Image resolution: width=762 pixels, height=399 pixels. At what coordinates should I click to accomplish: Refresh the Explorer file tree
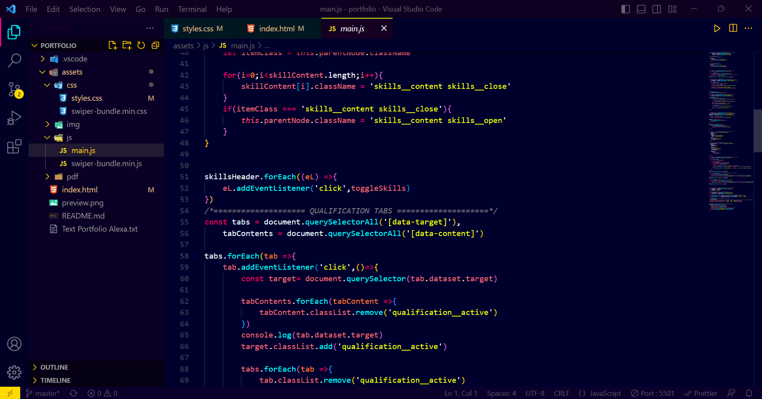pyautogui.click(x=141, y=45)
